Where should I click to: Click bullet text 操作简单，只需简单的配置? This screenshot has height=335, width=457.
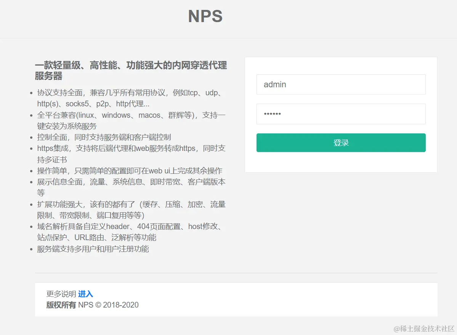tap(130, 171)
